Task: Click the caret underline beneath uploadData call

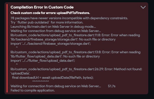Action: 41,81
